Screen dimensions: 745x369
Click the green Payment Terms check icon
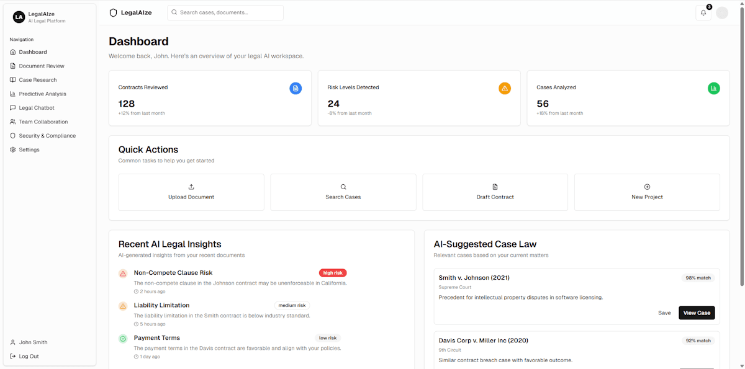click(x=123, y=339)
